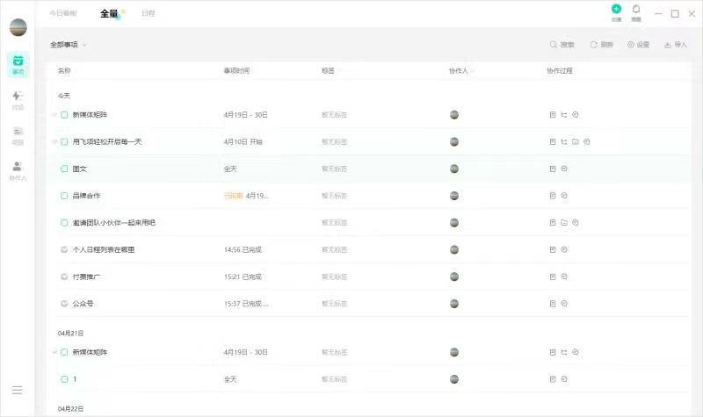Click the 4月10日 开始 time cell

(243, 141)
